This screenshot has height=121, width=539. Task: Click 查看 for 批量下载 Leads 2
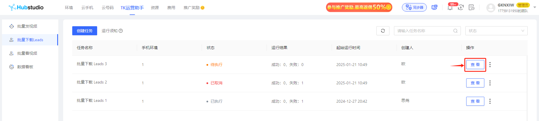475,83
